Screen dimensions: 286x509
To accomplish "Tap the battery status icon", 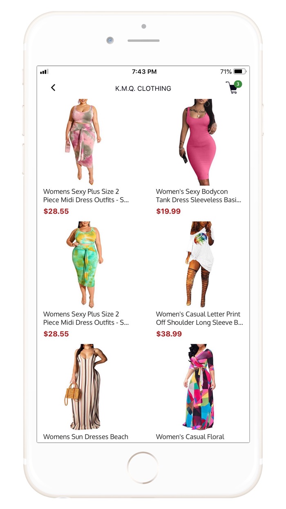I will [x=240, y=72].
